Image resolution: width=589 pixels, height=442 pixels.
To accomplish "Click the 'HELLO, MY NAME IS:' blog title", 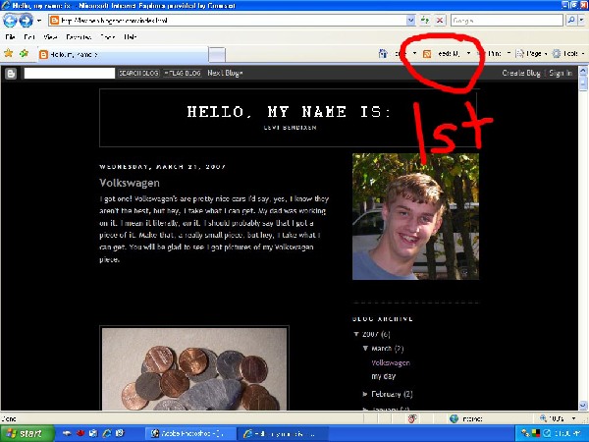I will (x=290, y=112).
